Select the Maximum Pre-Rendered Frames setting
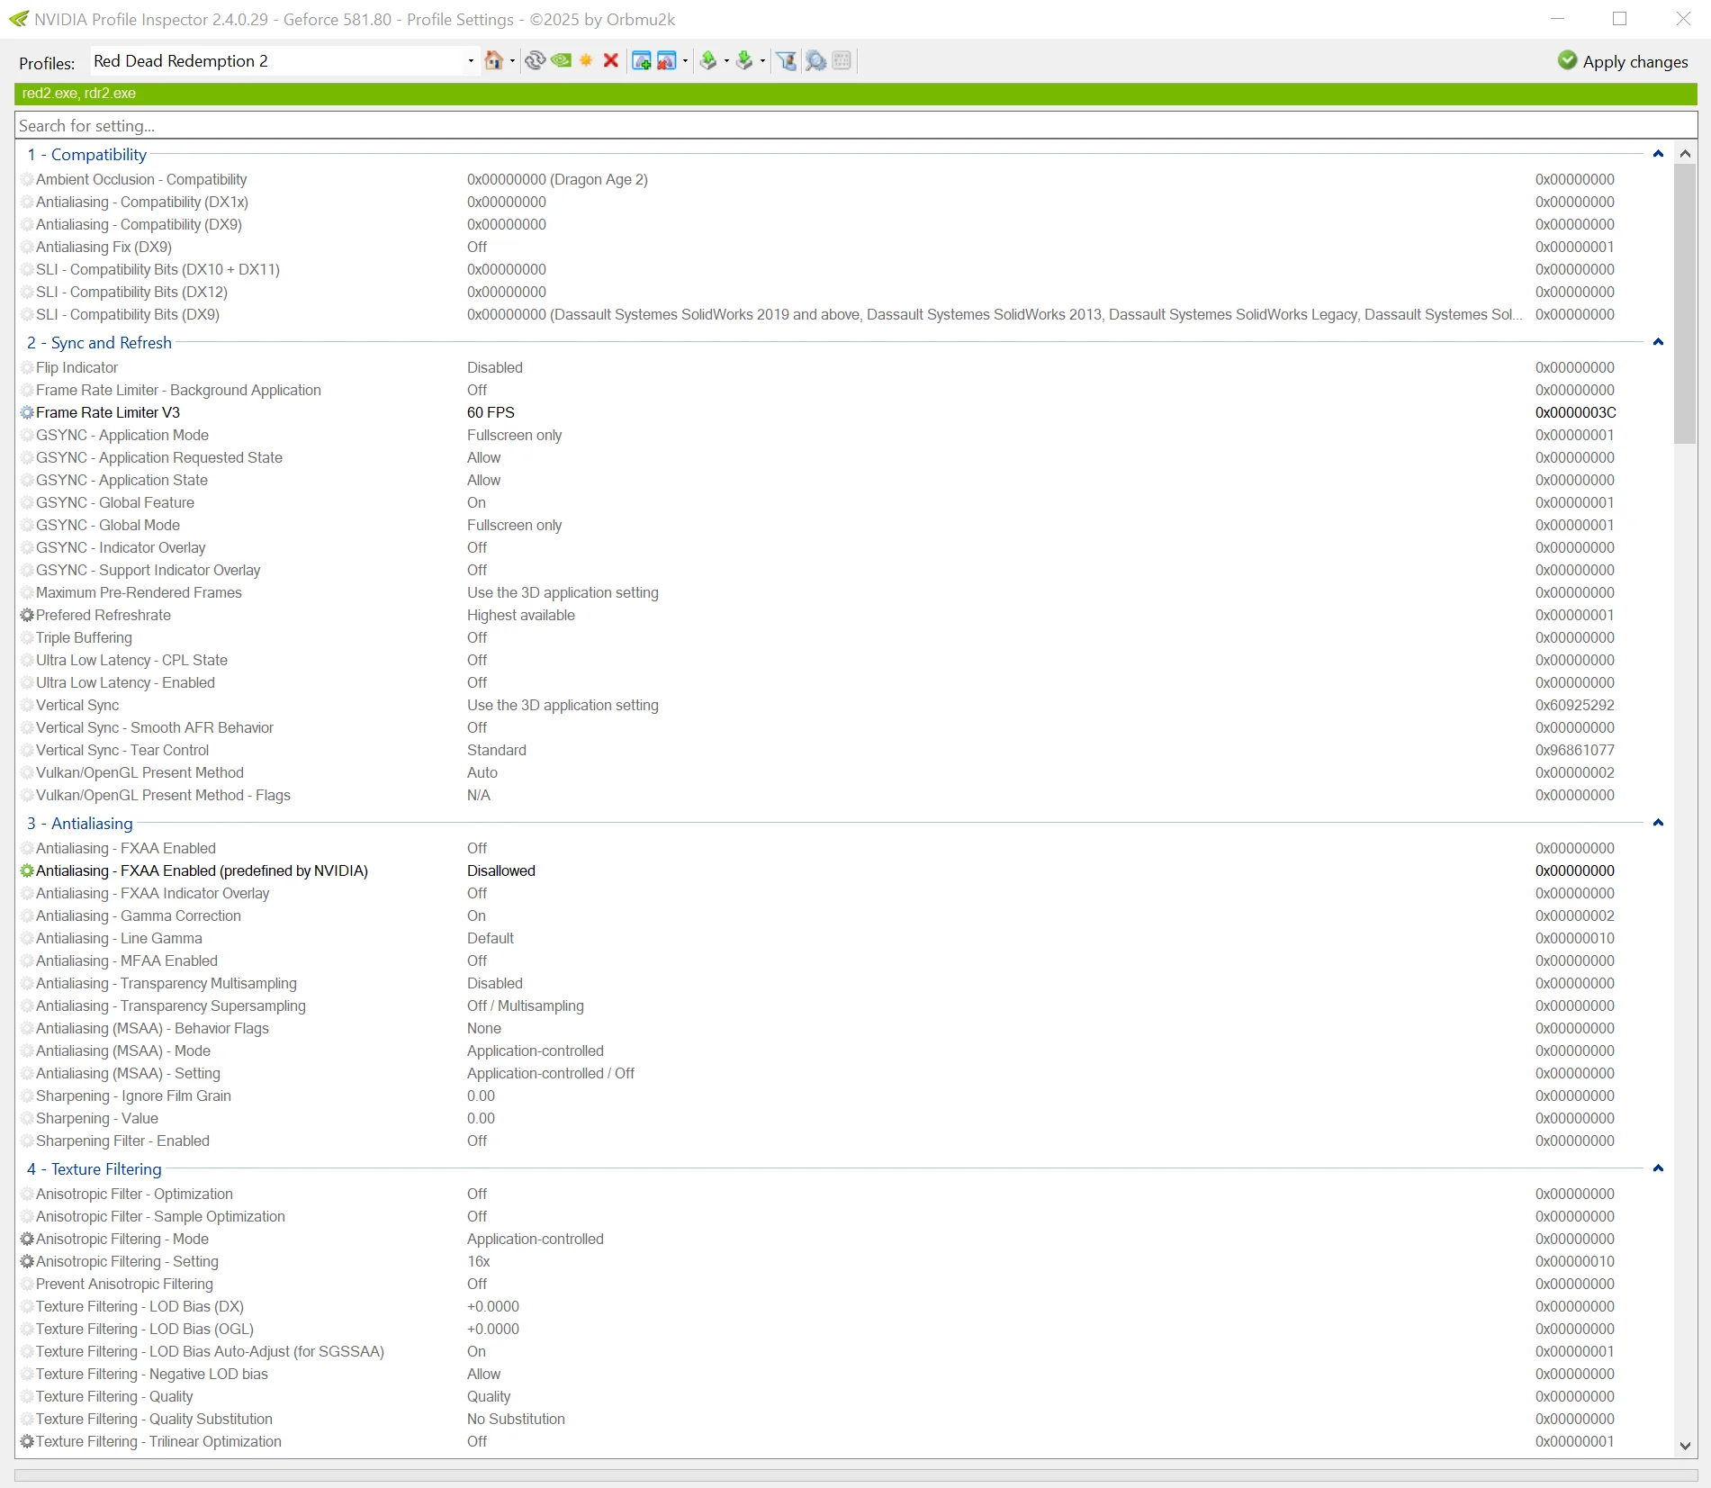 139,592
